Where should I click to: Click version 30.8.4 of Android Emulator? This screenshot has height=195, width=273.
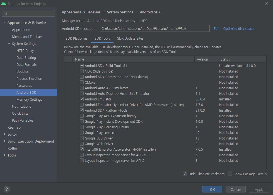click(x=200, y=99)
